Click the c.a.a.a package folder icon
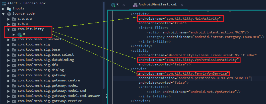Viewport: 266px width, 104px height. (14, 19)
